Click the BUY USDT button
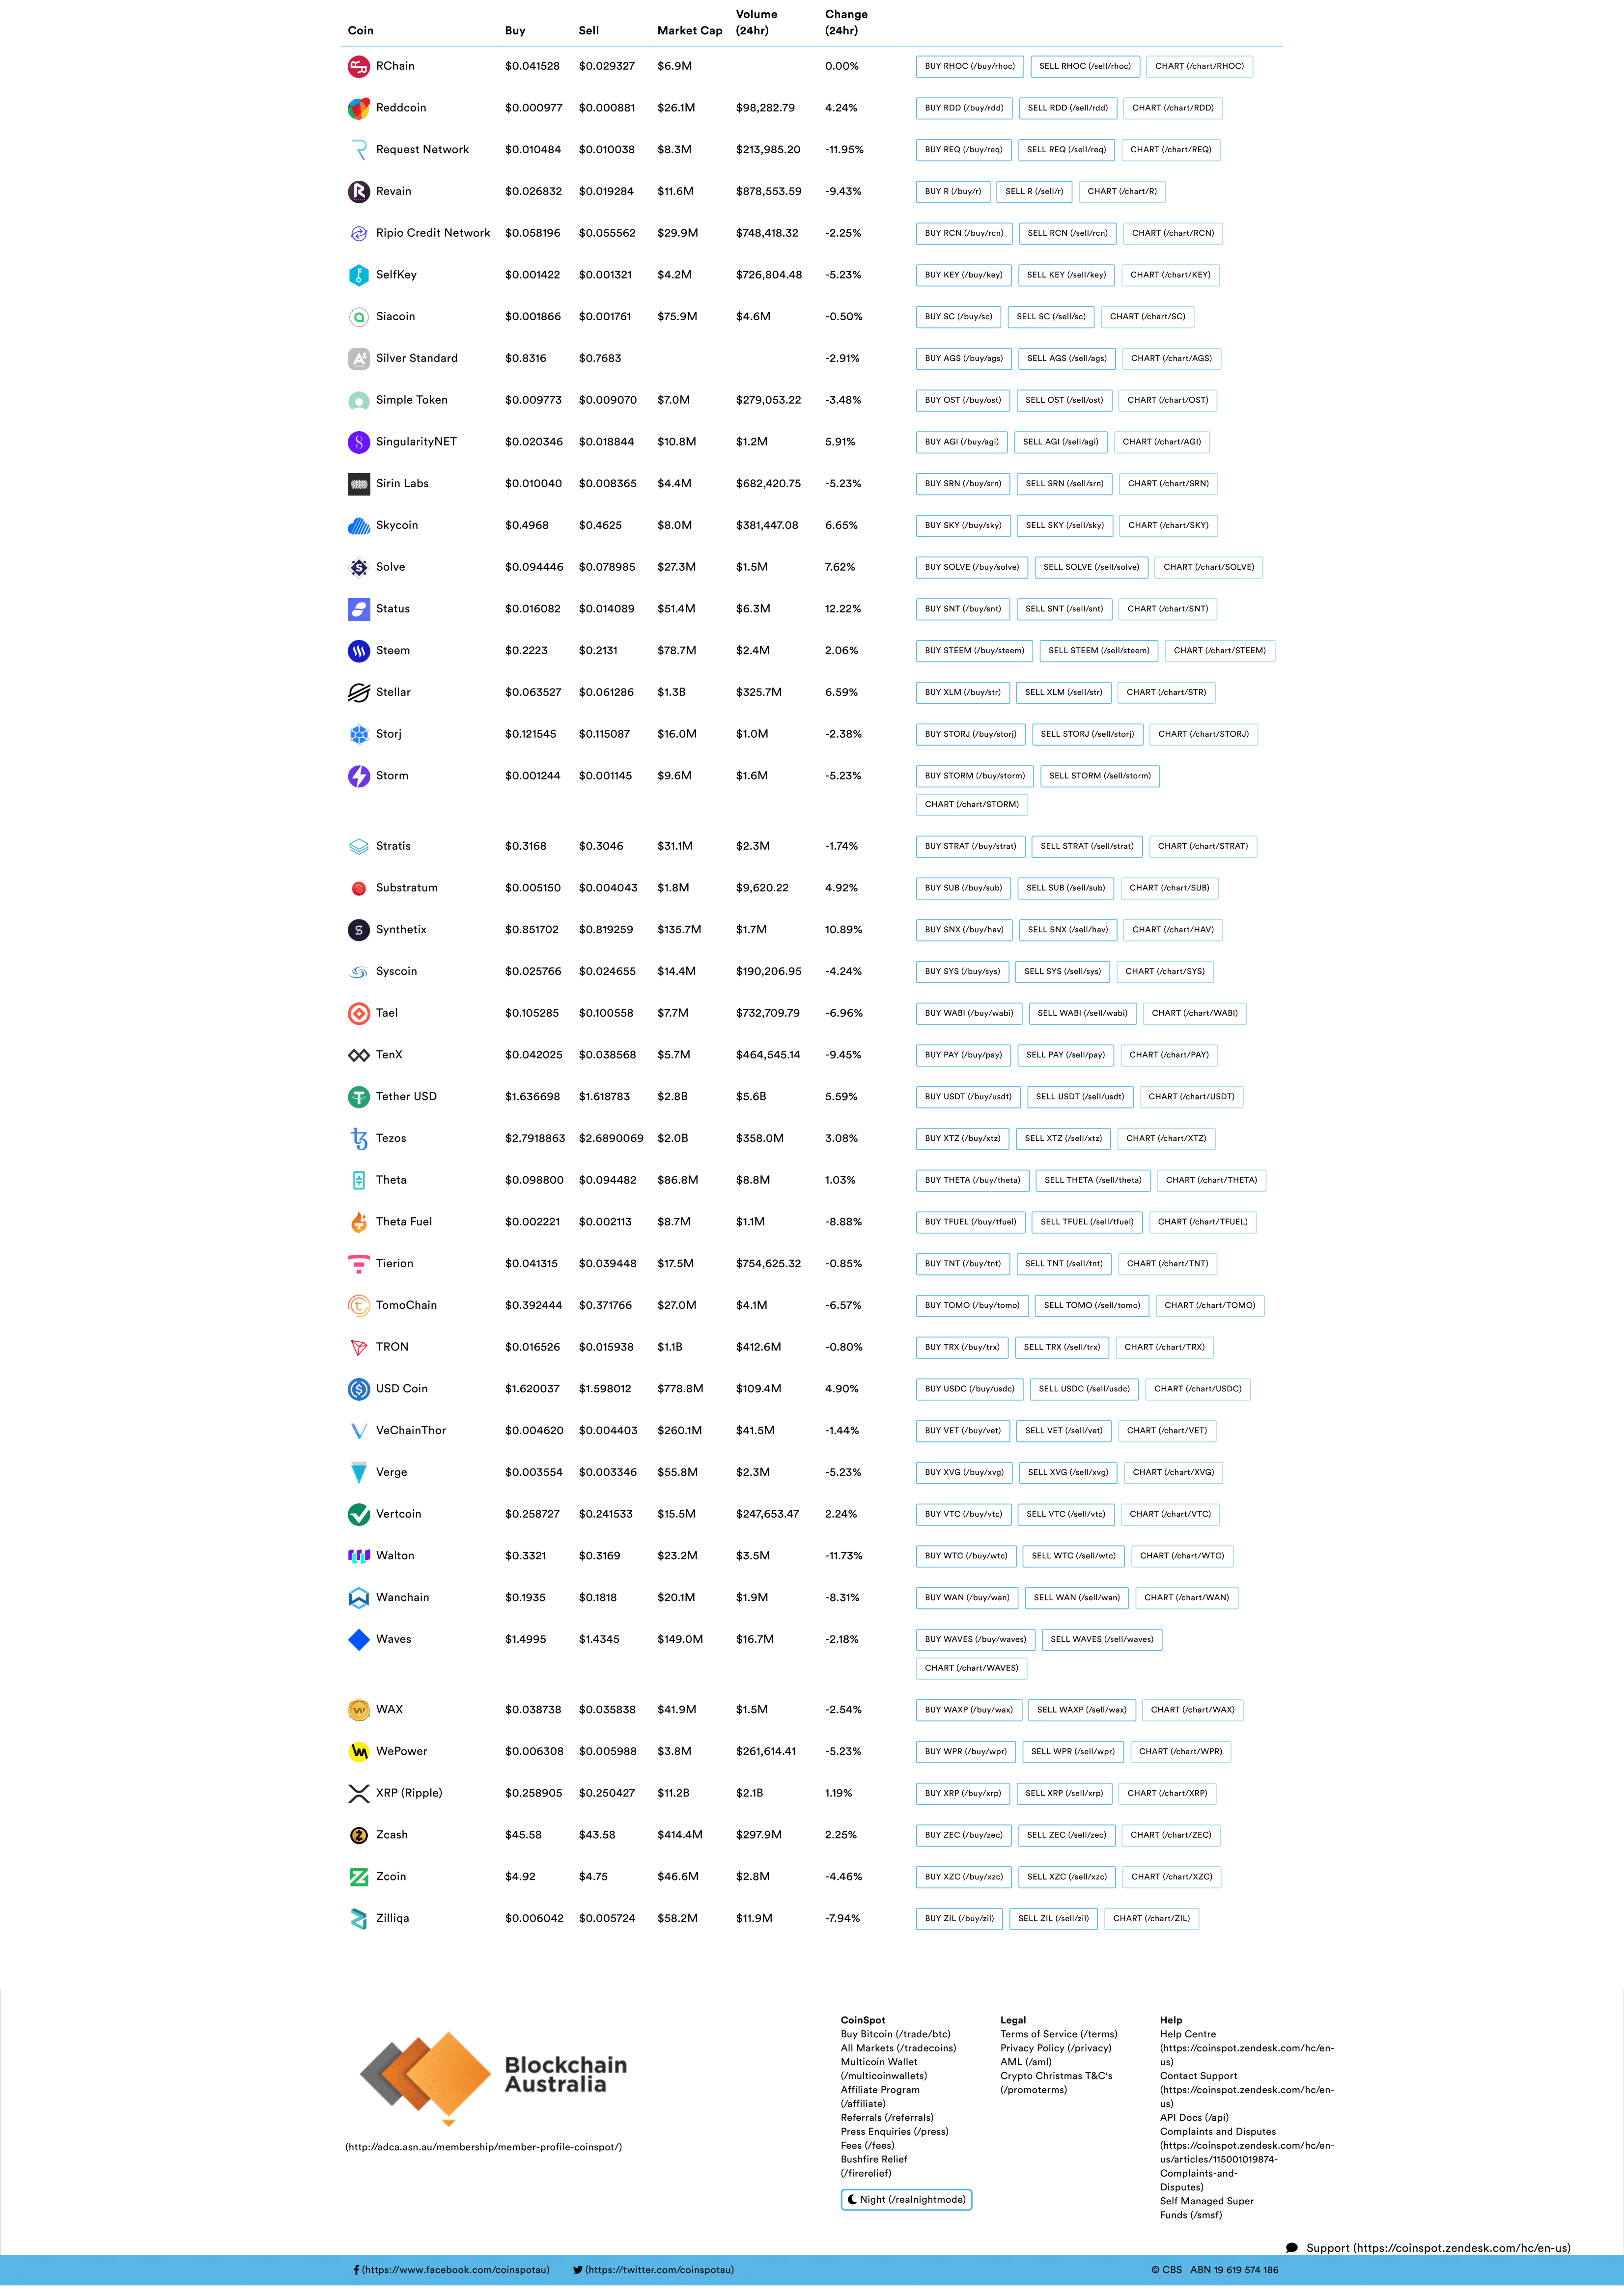 pyautogui.click(x=967, y=1097)
